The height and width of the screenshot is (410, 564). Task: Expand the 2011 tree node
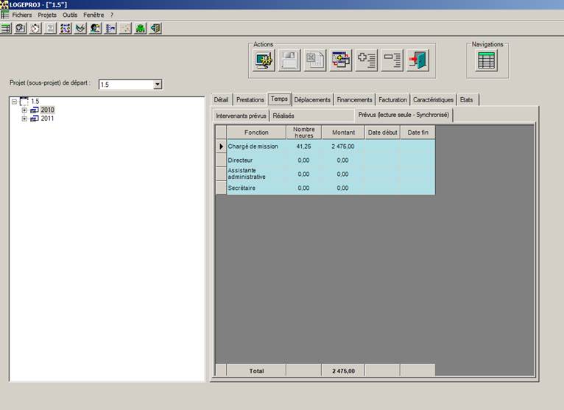[24, 119]
